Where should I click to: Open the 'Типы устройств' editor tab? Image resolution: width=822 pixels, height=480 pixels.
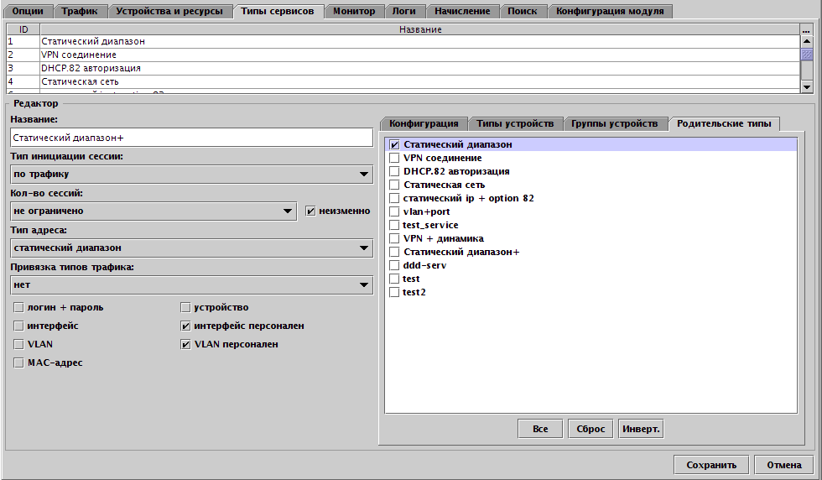(x=515, y=123)
